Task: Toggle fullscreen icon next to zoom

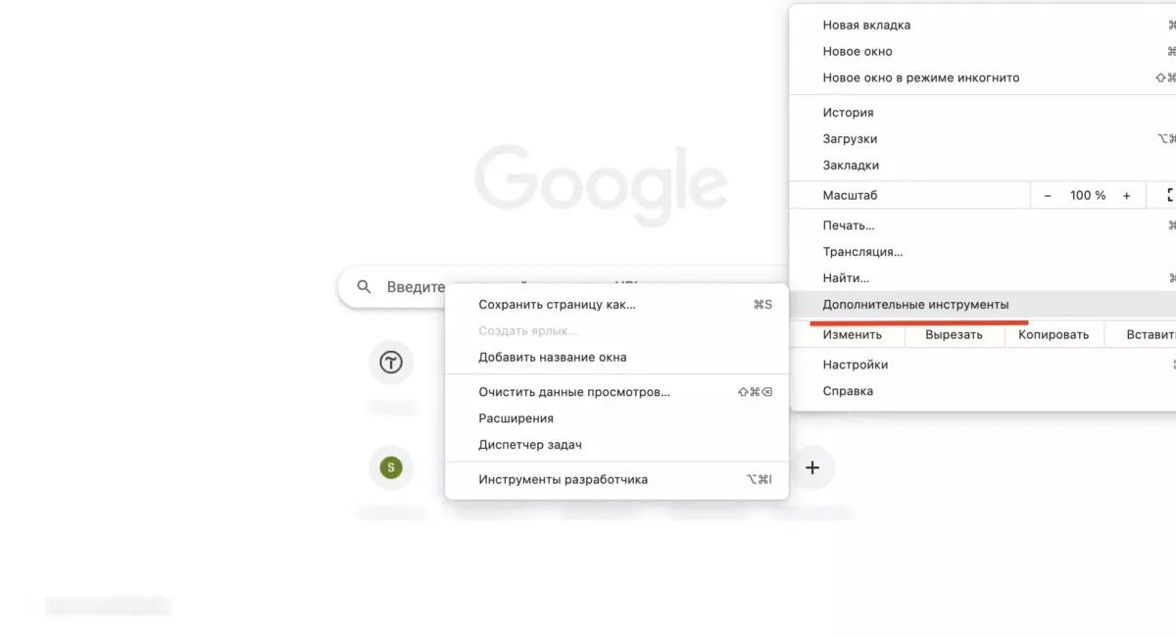Action: (x=1169, y=195)
